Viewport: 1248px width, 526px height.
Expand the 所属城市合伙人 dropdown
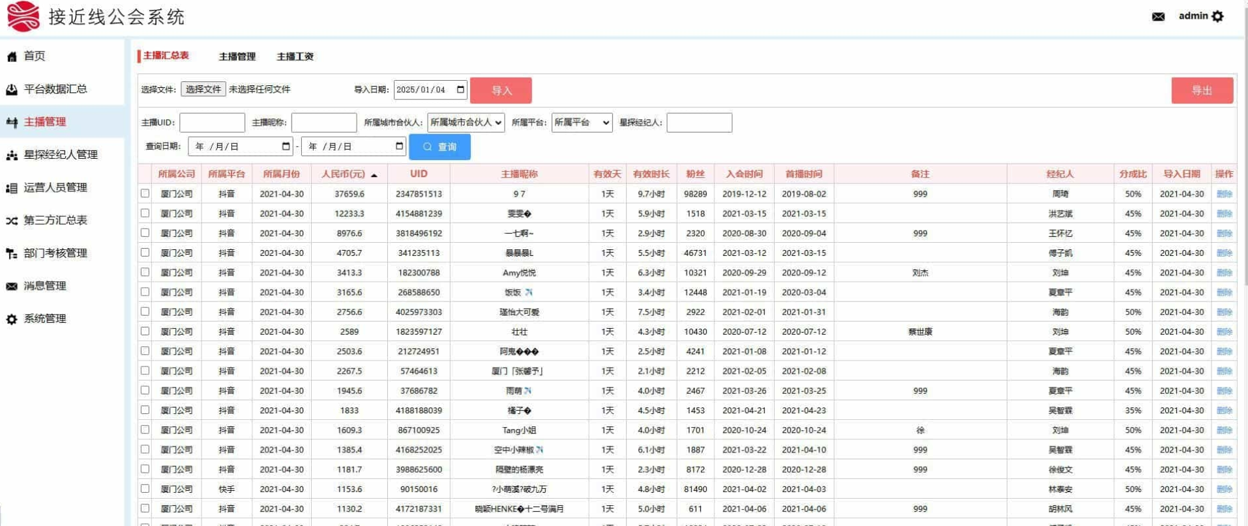[466, 122]
